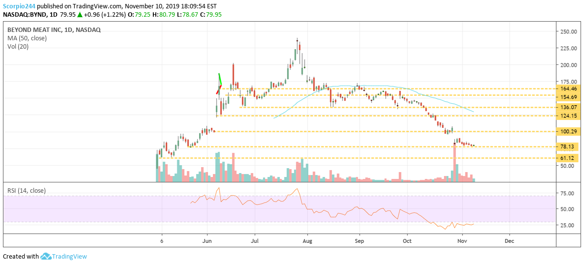This screenshot has width=584, height=265.
Task: Click the 136.07 price level label
Action: pos(568,107)
